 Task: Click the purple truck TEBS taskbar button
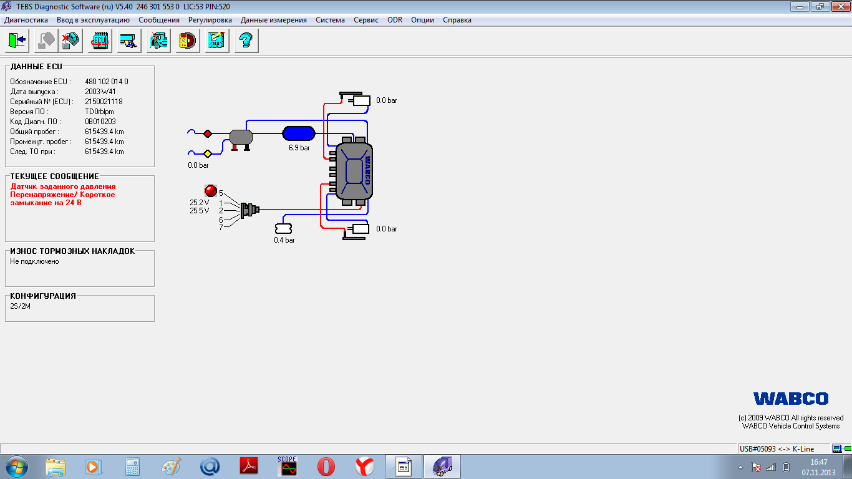pyautogui.click(x=442, y=467)
